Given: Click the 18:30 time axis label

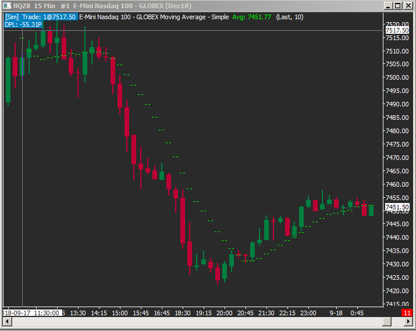Looking at the screenshot, I should pos(183,313).
